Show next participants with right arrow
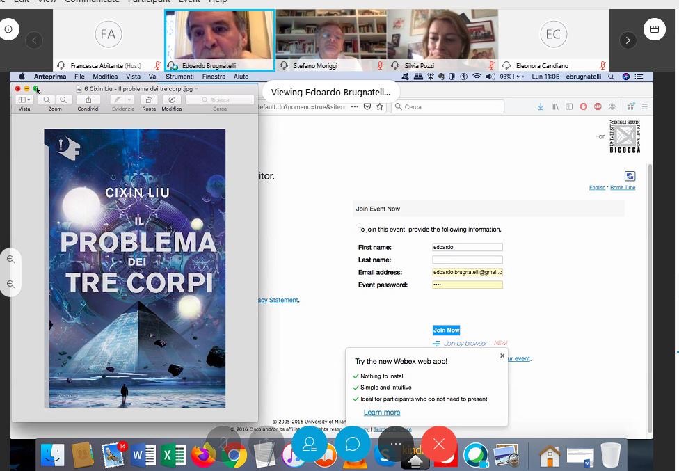 tap(628, 40)
